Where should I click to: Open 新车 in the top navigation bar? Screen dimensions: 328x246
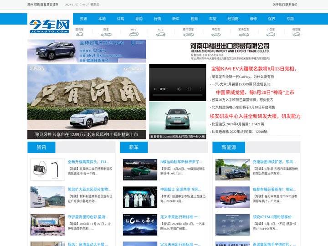tap(176, 19)
